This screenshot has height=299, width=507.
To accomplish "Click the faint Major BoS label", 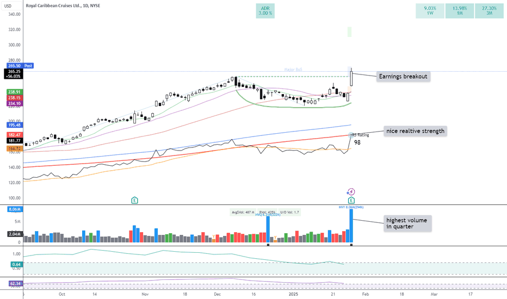I will click(x=293, y=70).
